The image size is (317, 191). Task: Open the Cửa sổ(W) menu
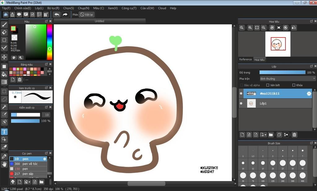coord(147,8)
